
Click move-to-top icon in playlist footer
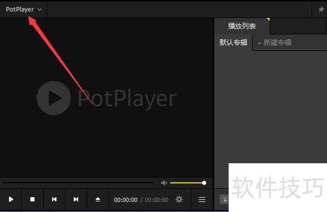coord(224,199)
